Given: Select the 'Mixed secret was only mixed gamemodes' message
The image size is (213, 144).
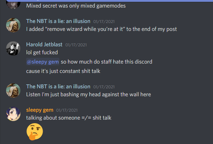Looking at the screenshot, I should (x=76, y=6).
